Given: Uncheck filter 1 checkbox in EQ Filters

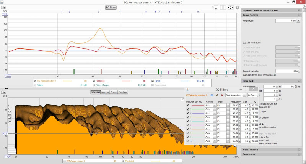Looking at the screenshot, I should [x=188, y=105].
